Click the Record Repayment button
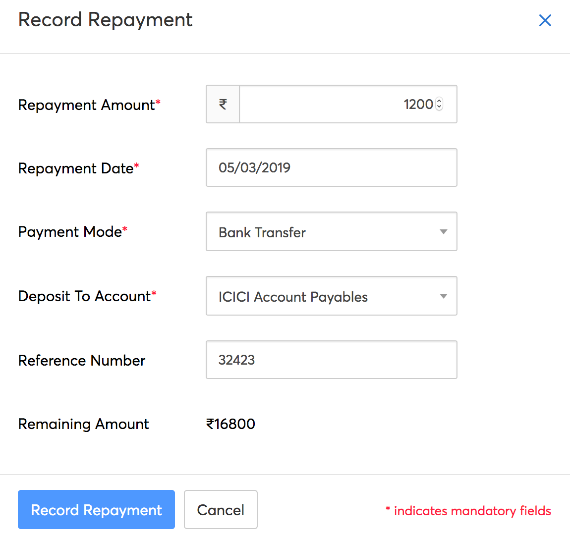 pos(96,509)
